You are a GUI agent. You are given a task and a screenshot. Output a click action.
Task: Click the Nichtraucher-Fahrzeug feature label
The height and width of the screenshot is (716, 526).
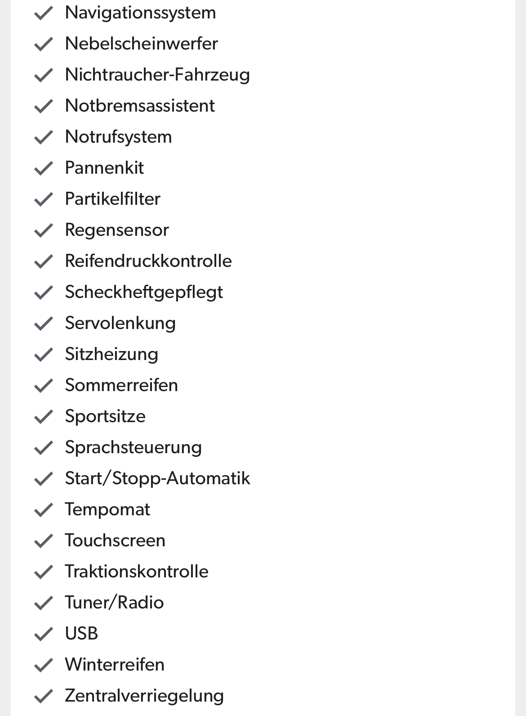click(157, 75)
